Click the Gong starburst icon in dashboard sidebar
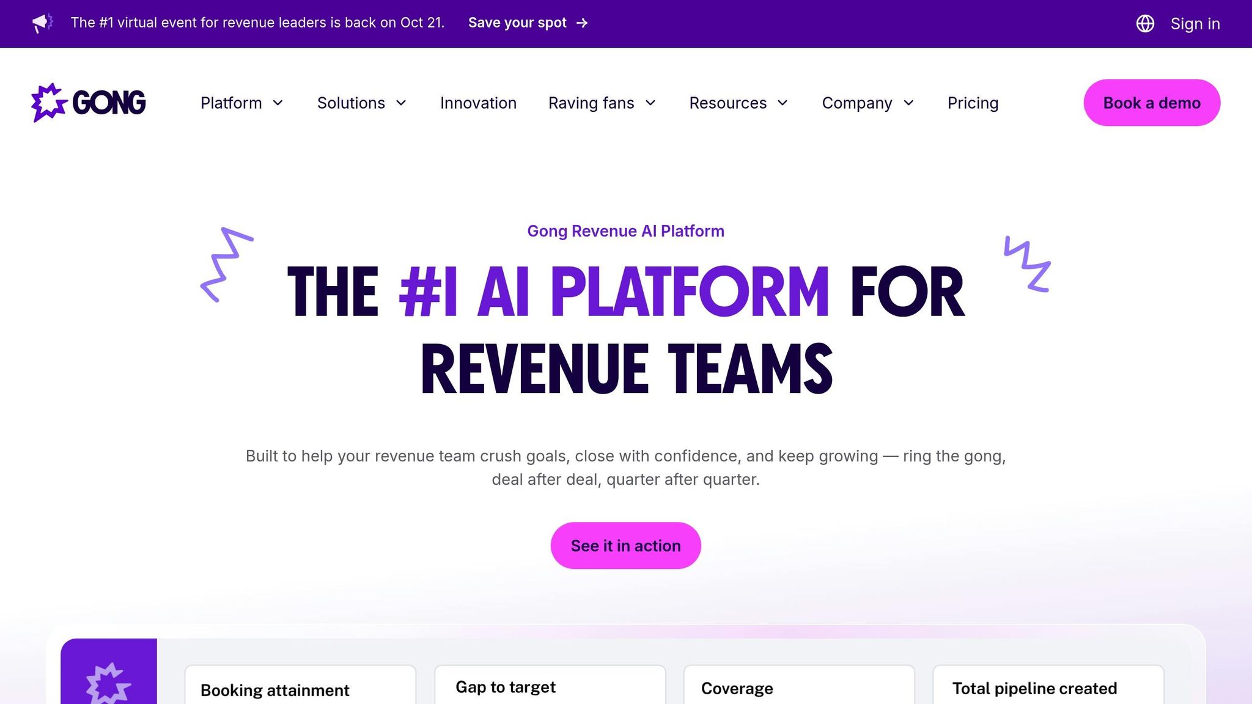Image resolution: width=1252 pixels, height=704 pixels. (x=108, y=683)
